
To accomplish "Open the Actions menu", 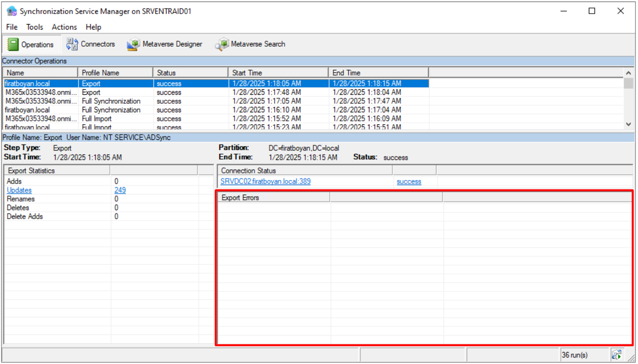I will [65, 27].
